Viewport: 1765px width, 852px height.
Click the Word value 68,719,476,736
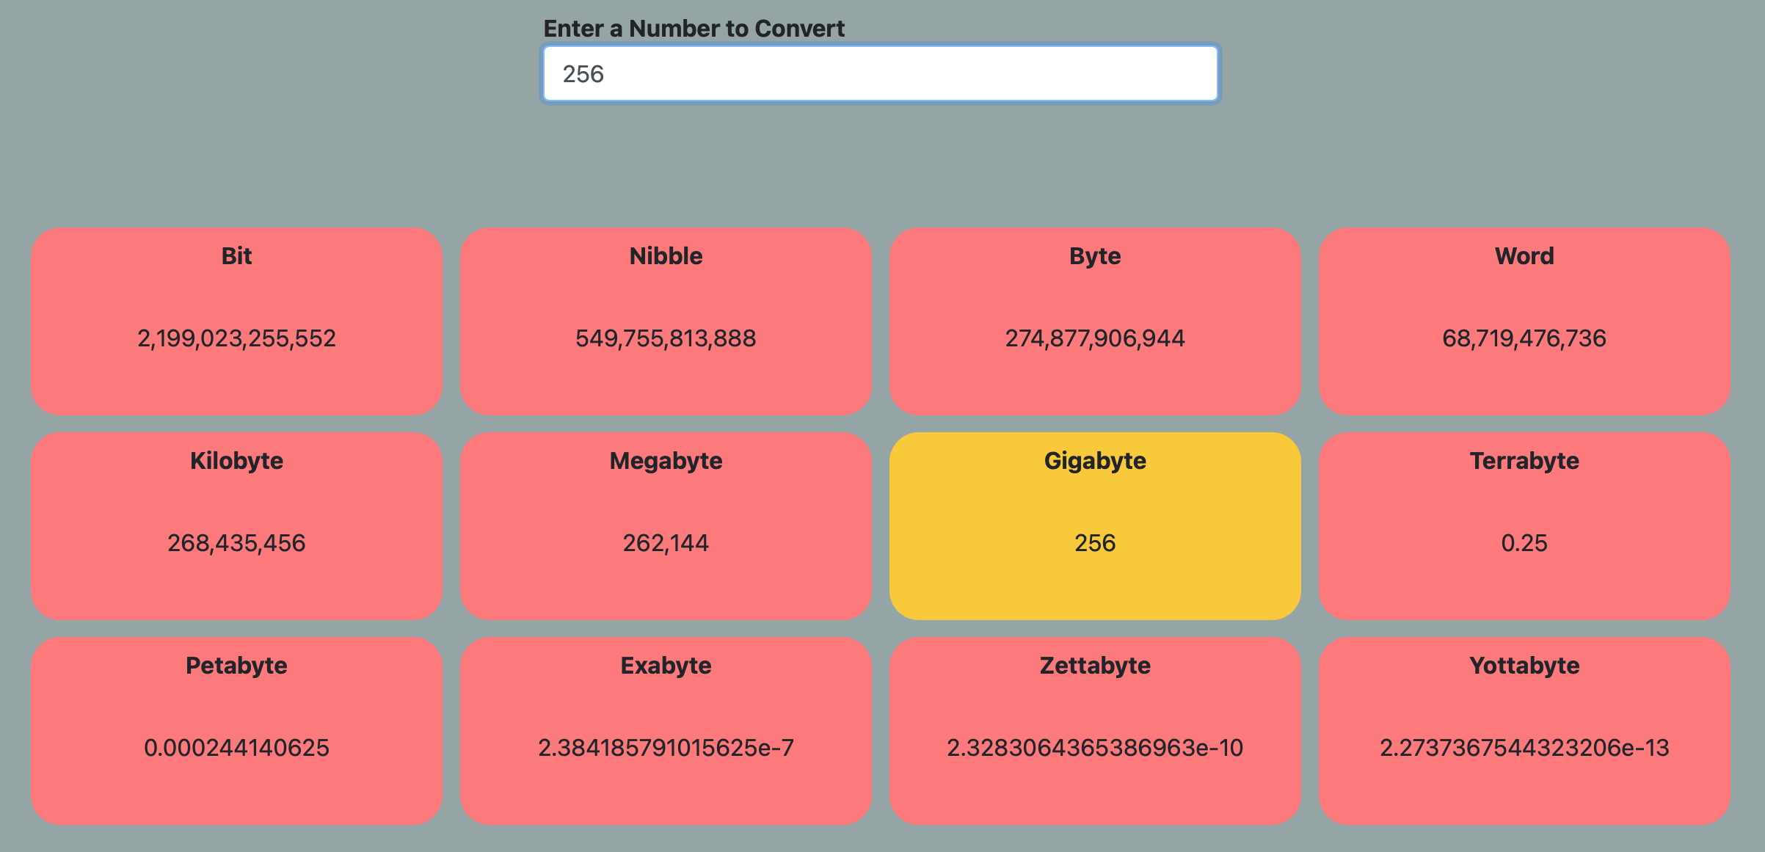coord(1524,338)
